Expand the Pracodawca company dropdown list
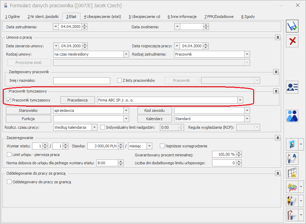Screen dimensions: 306x224 point(240,100)
